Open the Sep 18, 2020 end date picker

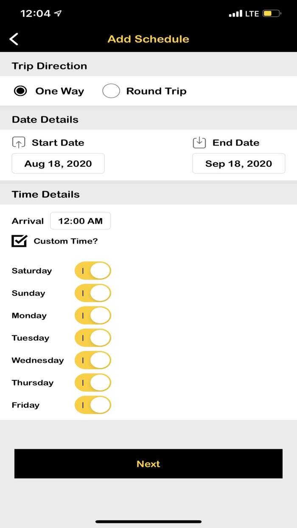pyautogui.click(x=238, y=164)
